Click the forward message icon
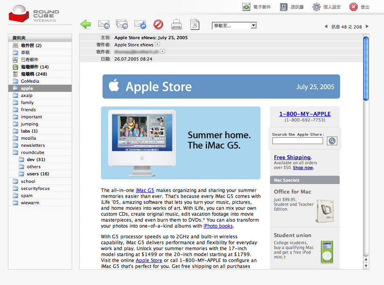 [140, 25]
